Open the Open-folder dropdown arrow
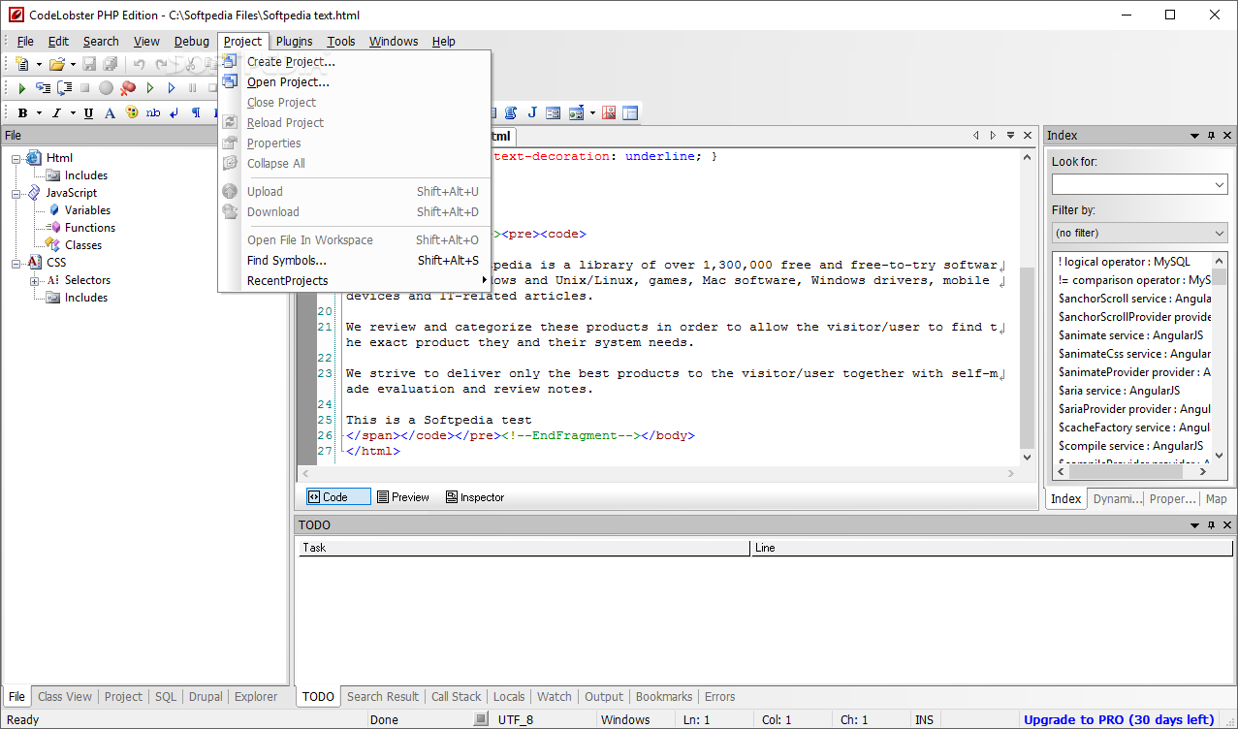This screenshot has height=729, width=1238. 73,65
